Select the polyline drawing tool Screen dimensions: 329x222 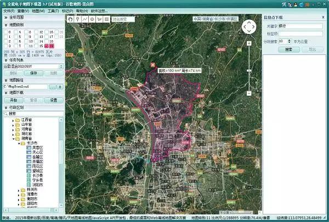85,19
